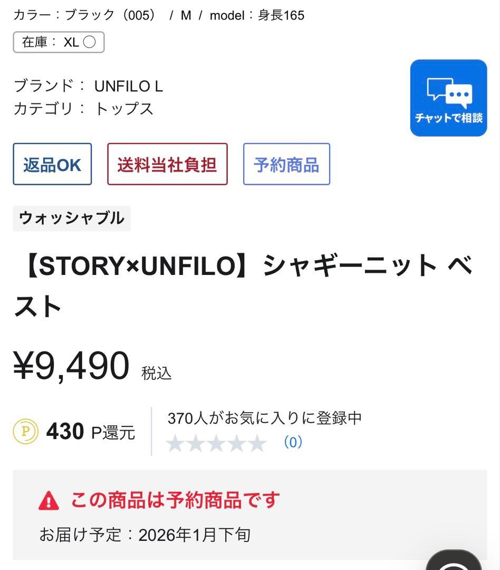Open the (0) reviews link
Image resolution: width=500 pixels, height=570 pixels.
click(294, 442)
